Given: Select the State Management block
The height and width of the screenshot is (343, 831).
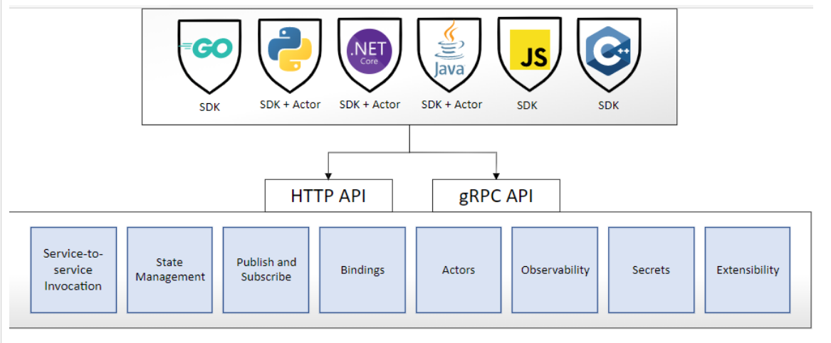Looking at the screenshot, I should click(x=169, y=270).
